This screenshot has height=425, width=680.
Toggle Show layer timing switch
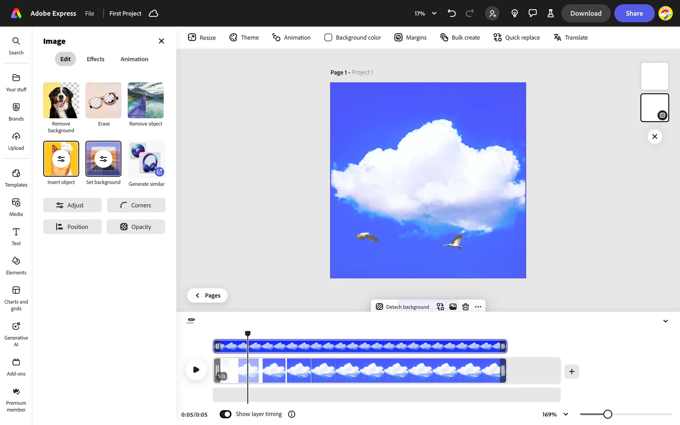coord(226,414)
